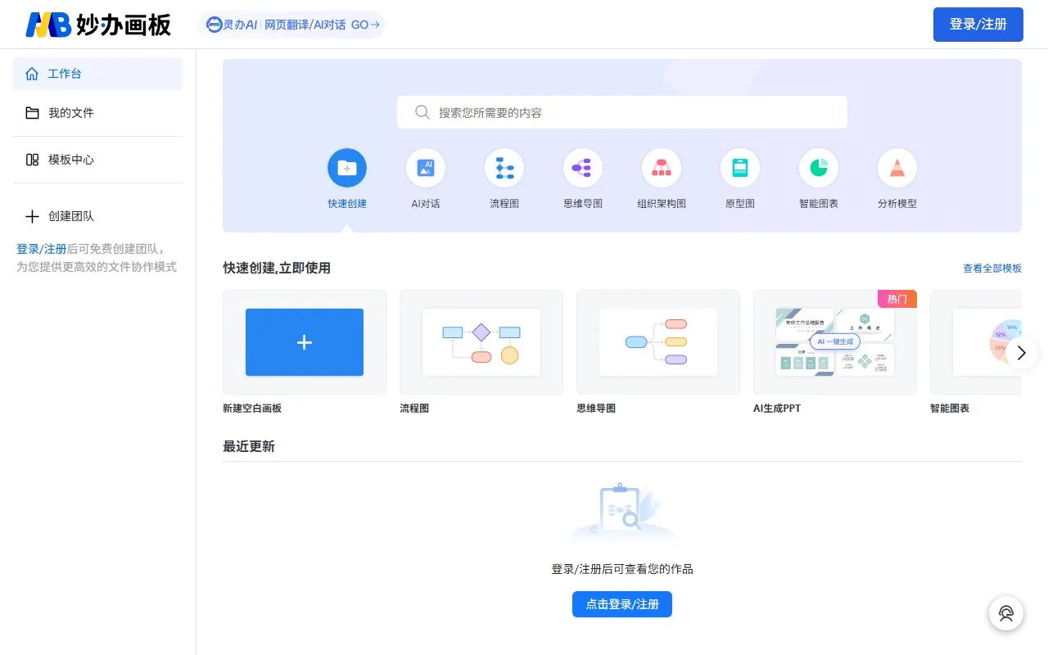
Task: Select the 思维导图 mind map icon
Action: [x=582, y=167]
